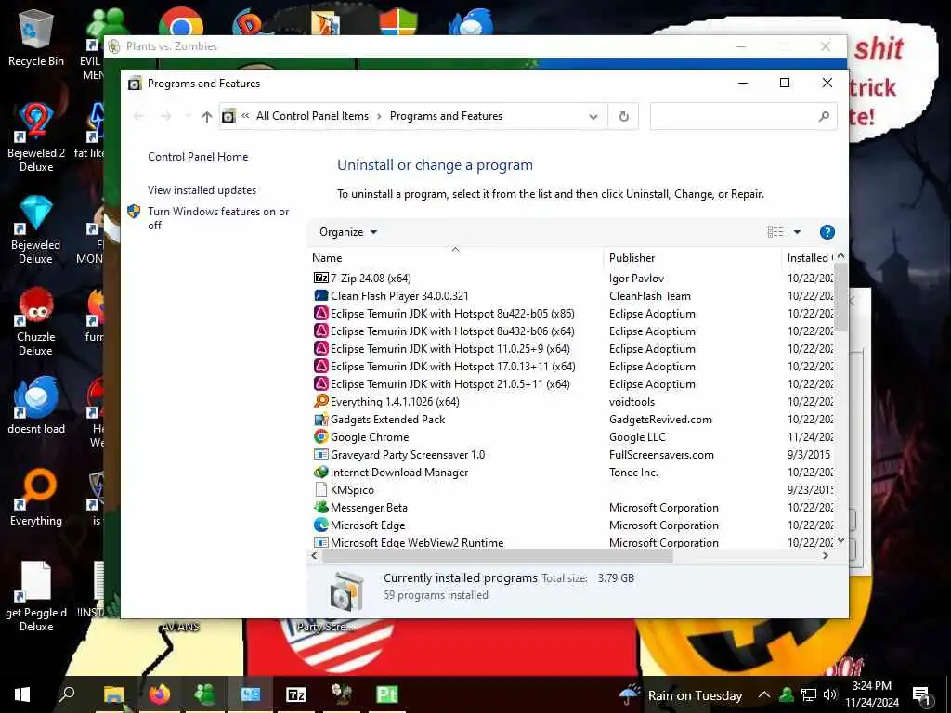The image size is (951, 713).
Task: Click the vertical scrollbar thumb of the program list
Action: (840, 298)
